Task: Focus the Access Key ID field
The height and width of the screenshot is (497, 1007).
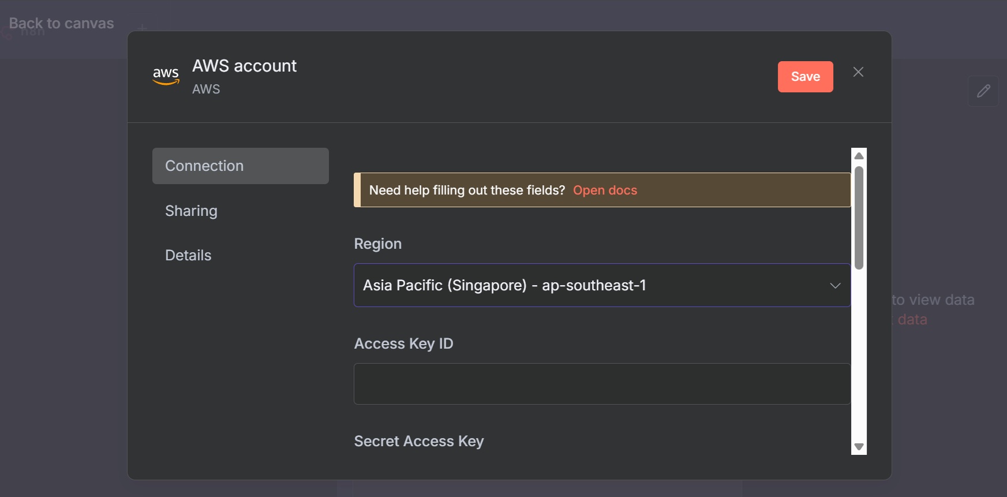Action: [602, 384]
